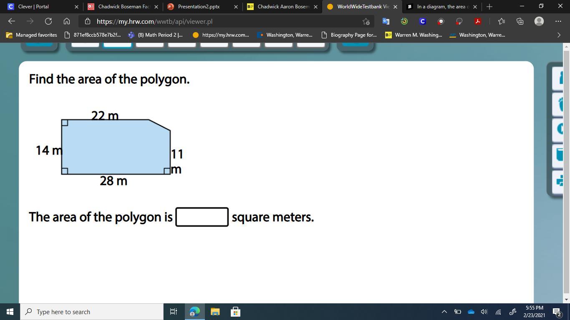The height and width of the screenshot is (320, 570).
Task: Click the 'square meters.' text
Action: point(273,217)
